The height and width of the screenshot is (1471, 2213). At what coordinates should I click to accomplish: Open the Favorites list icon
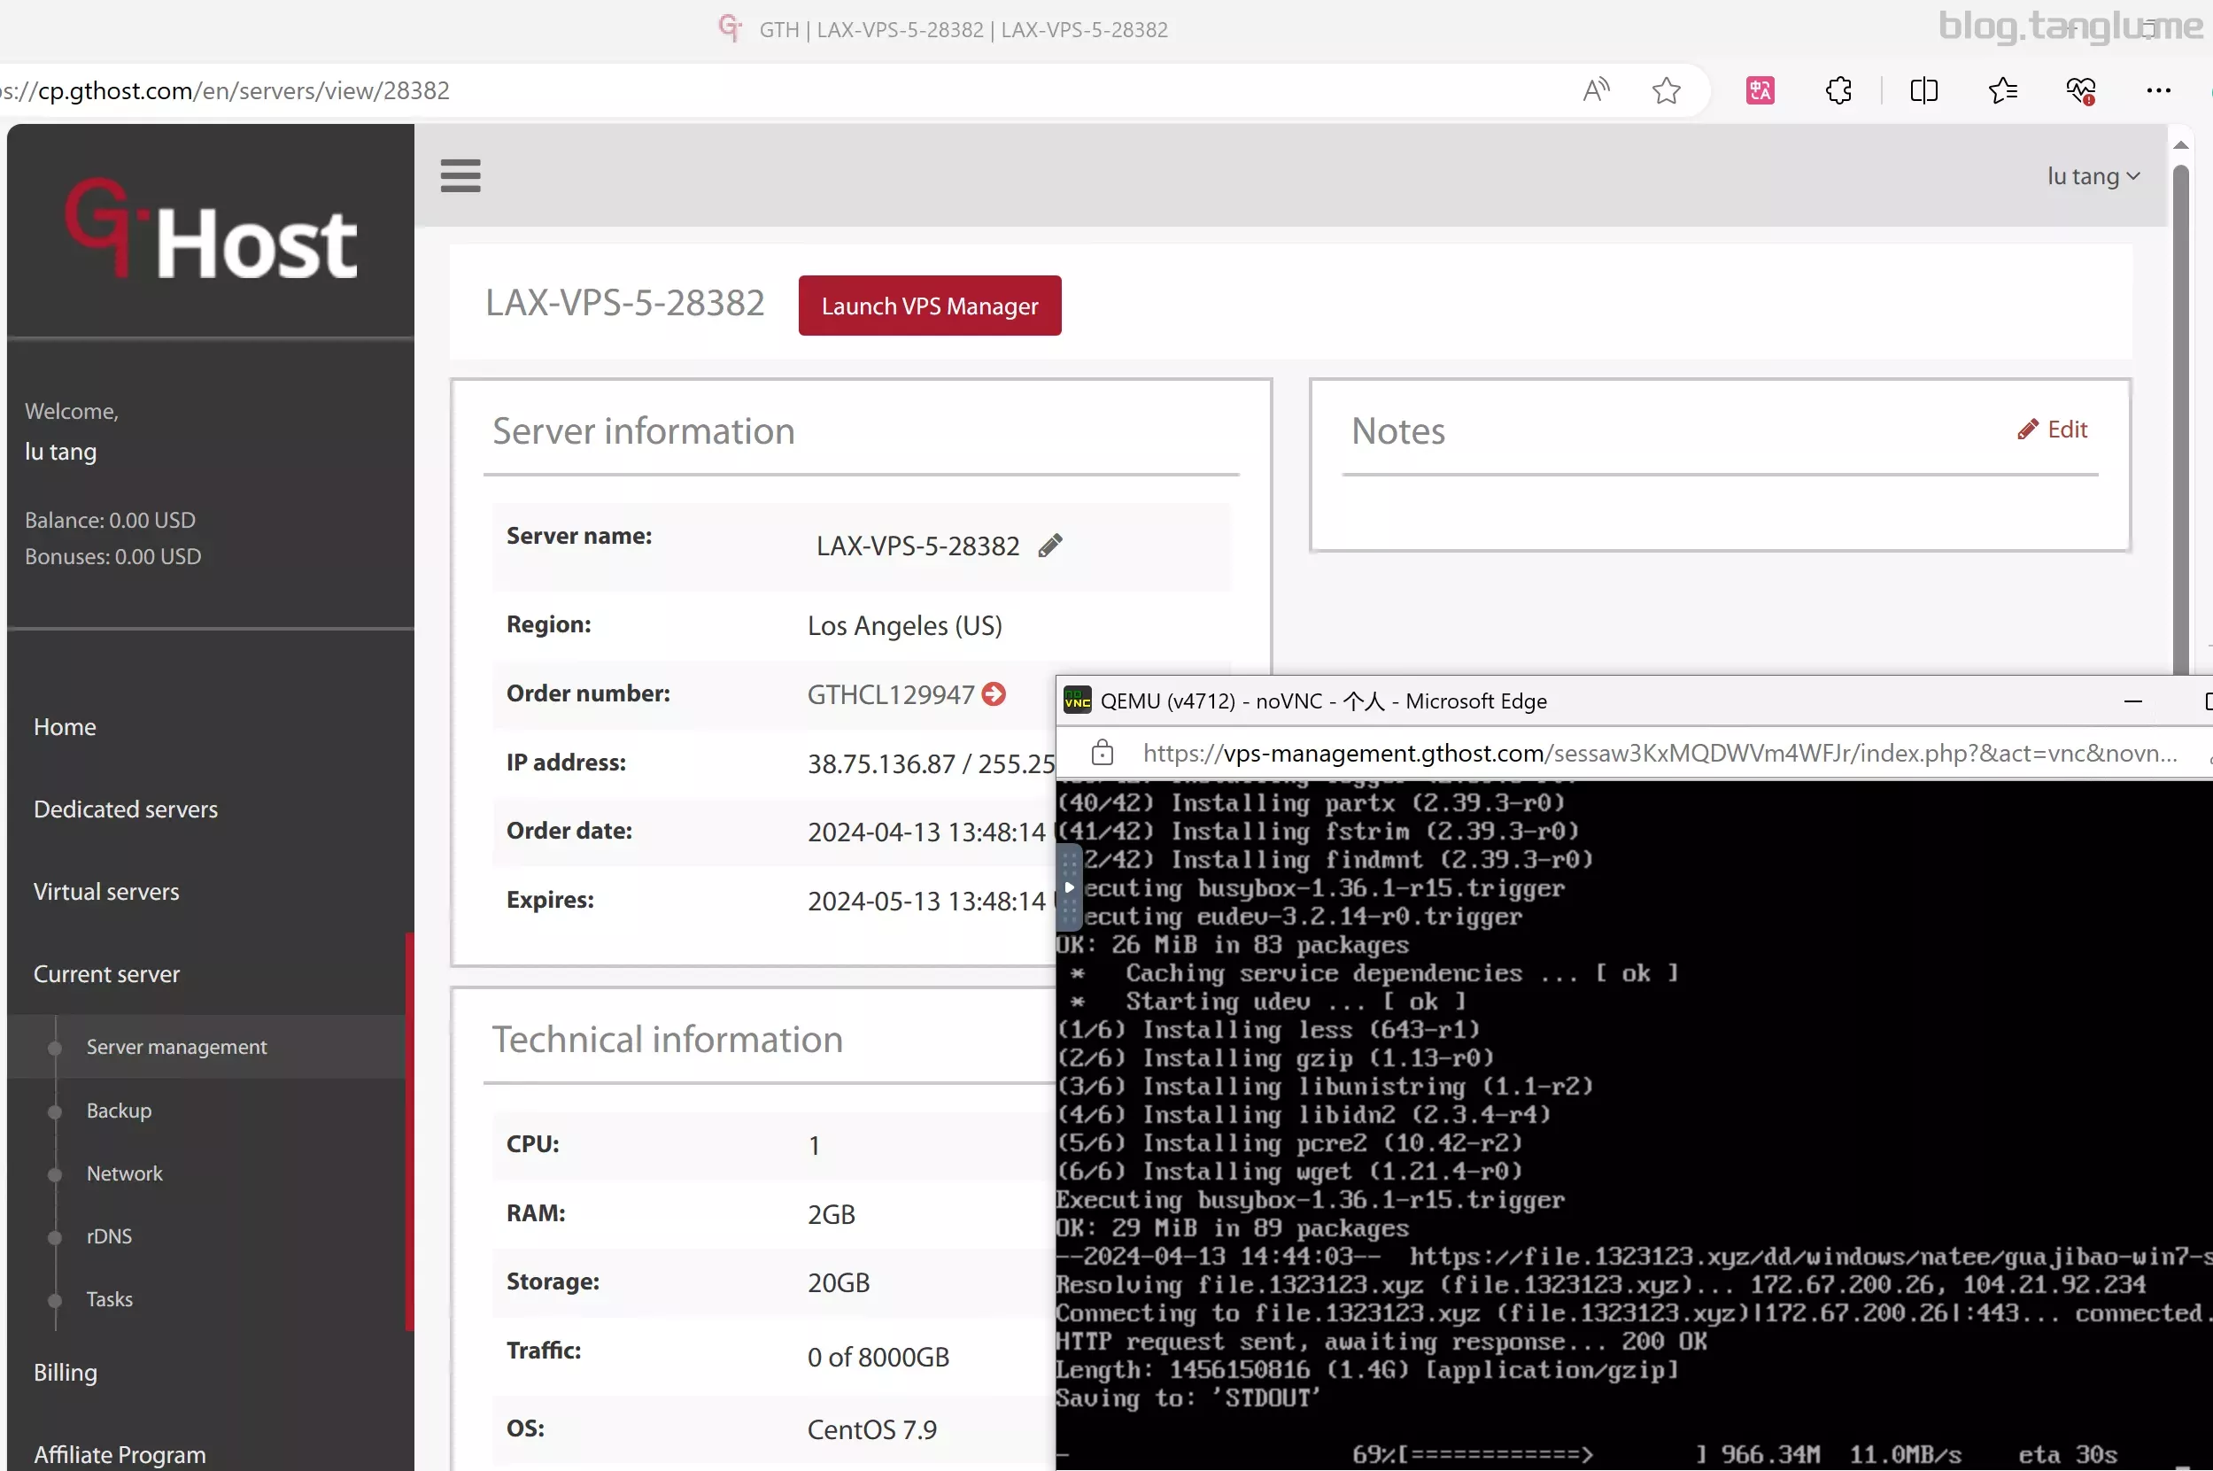(2002, 91)
